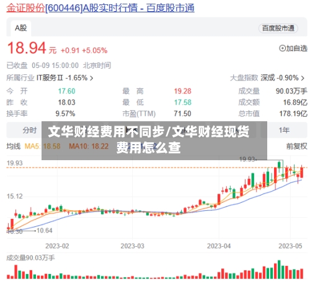310x282 pixels.
Task: Open the 前复权 adjustment option
Action: coord(296,147)
